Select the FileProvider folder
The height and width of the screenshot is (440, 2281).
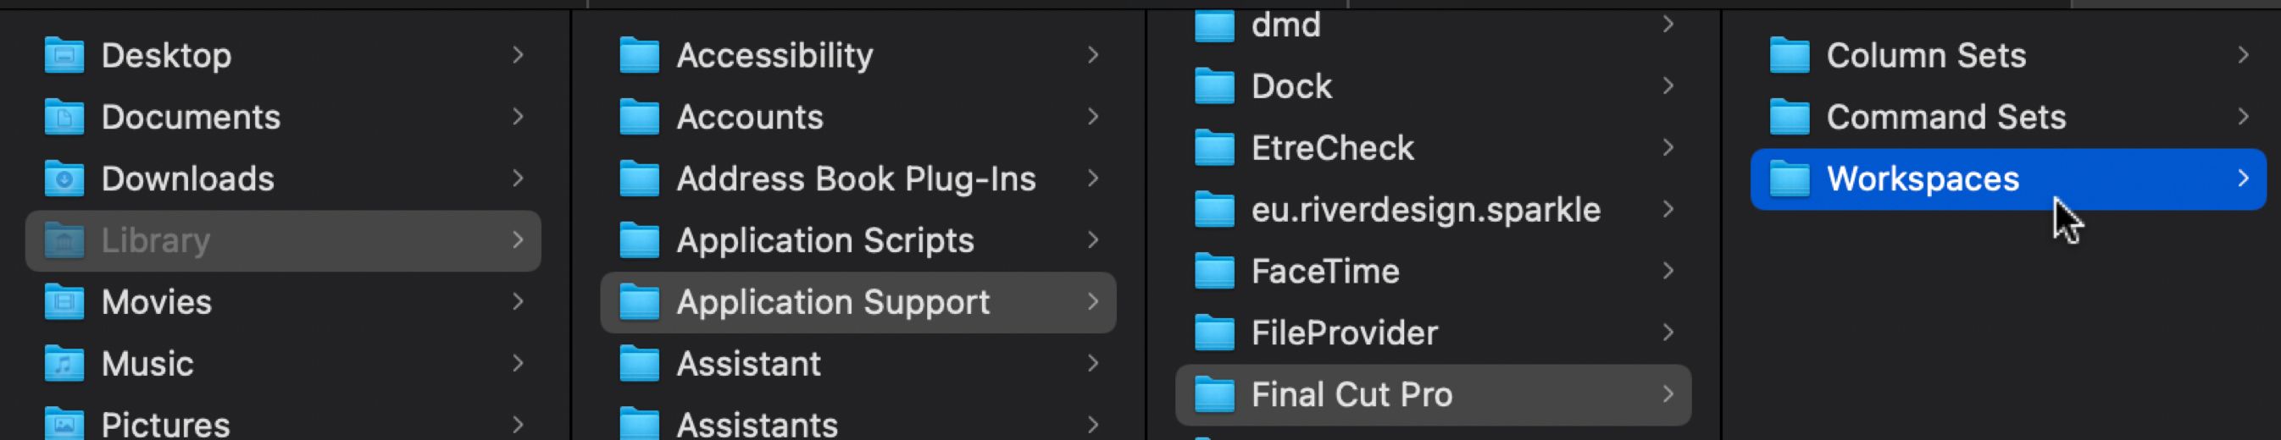point(1343,333)
